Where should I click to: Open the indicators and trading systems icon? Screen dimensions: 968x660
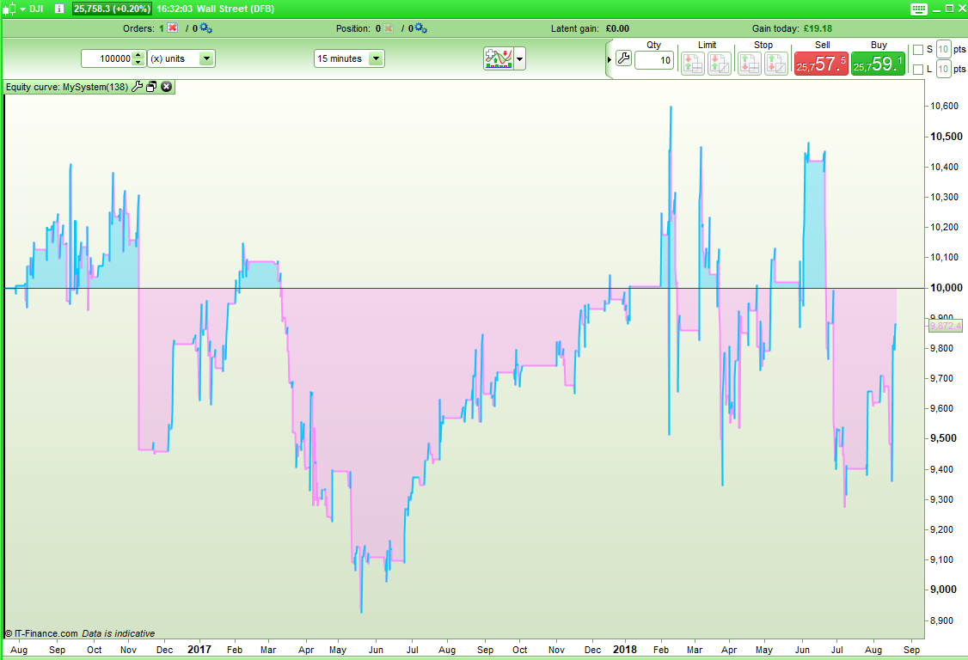499,58
